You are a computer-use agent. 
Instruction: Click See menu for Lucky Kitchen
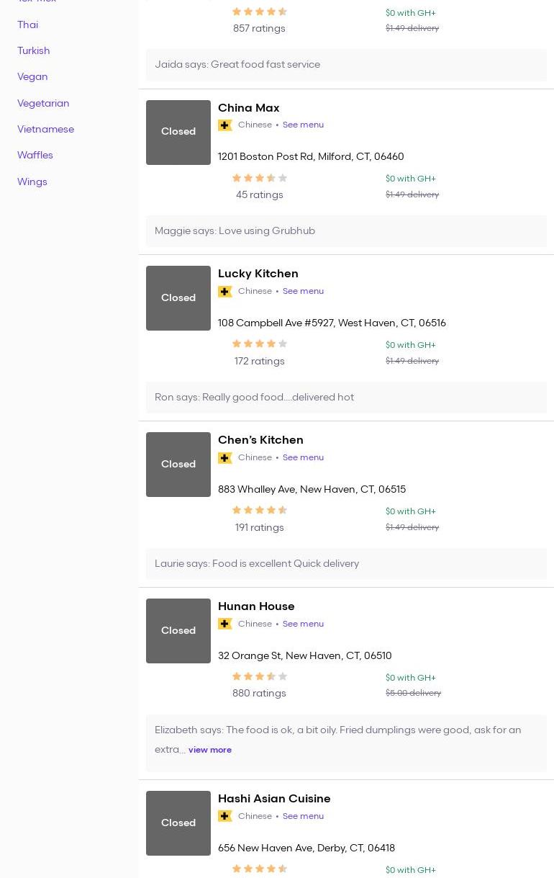(x=303, y=291)
